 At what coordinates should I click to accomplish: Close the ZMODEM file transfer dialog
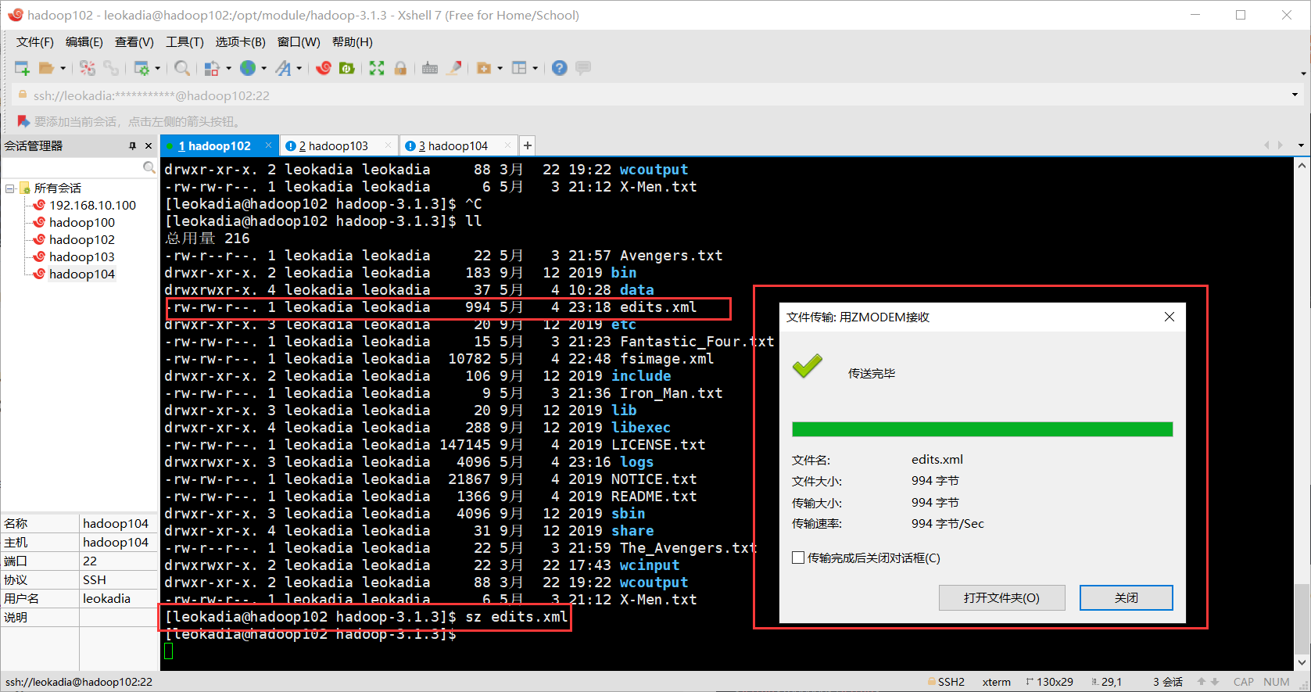1170,317
